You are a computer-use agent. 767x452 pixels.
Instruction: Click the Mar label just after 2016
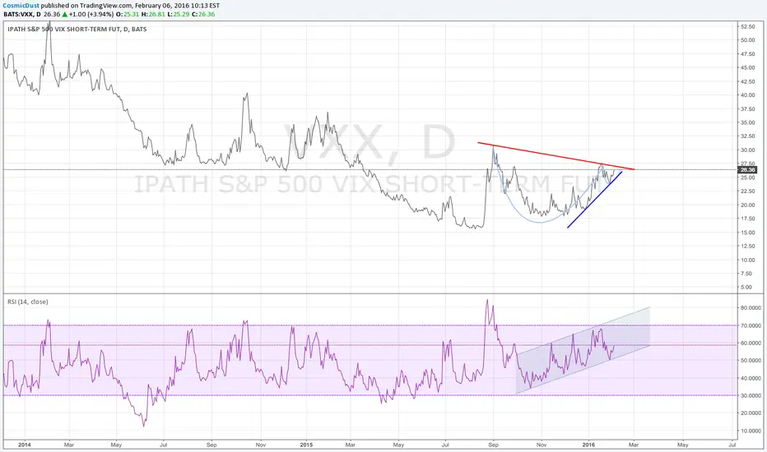click(634, 445)
